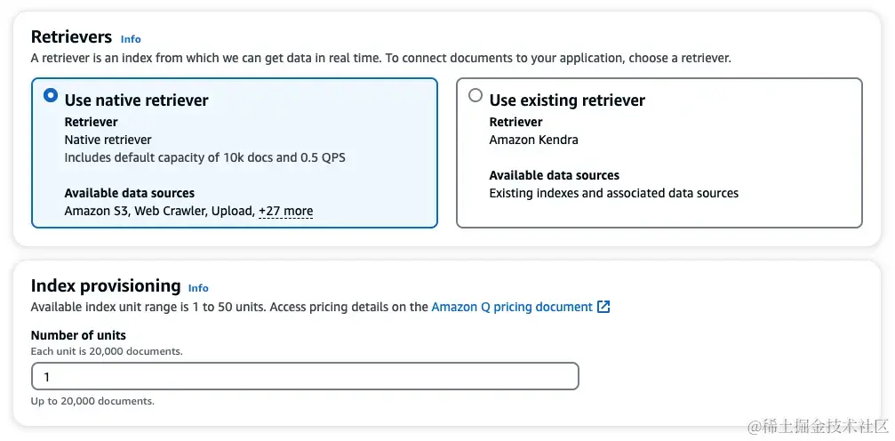Focus the Number of units input field
This screenshot has height=441, width=895.
pyautogui.click(x=304, y=376)
